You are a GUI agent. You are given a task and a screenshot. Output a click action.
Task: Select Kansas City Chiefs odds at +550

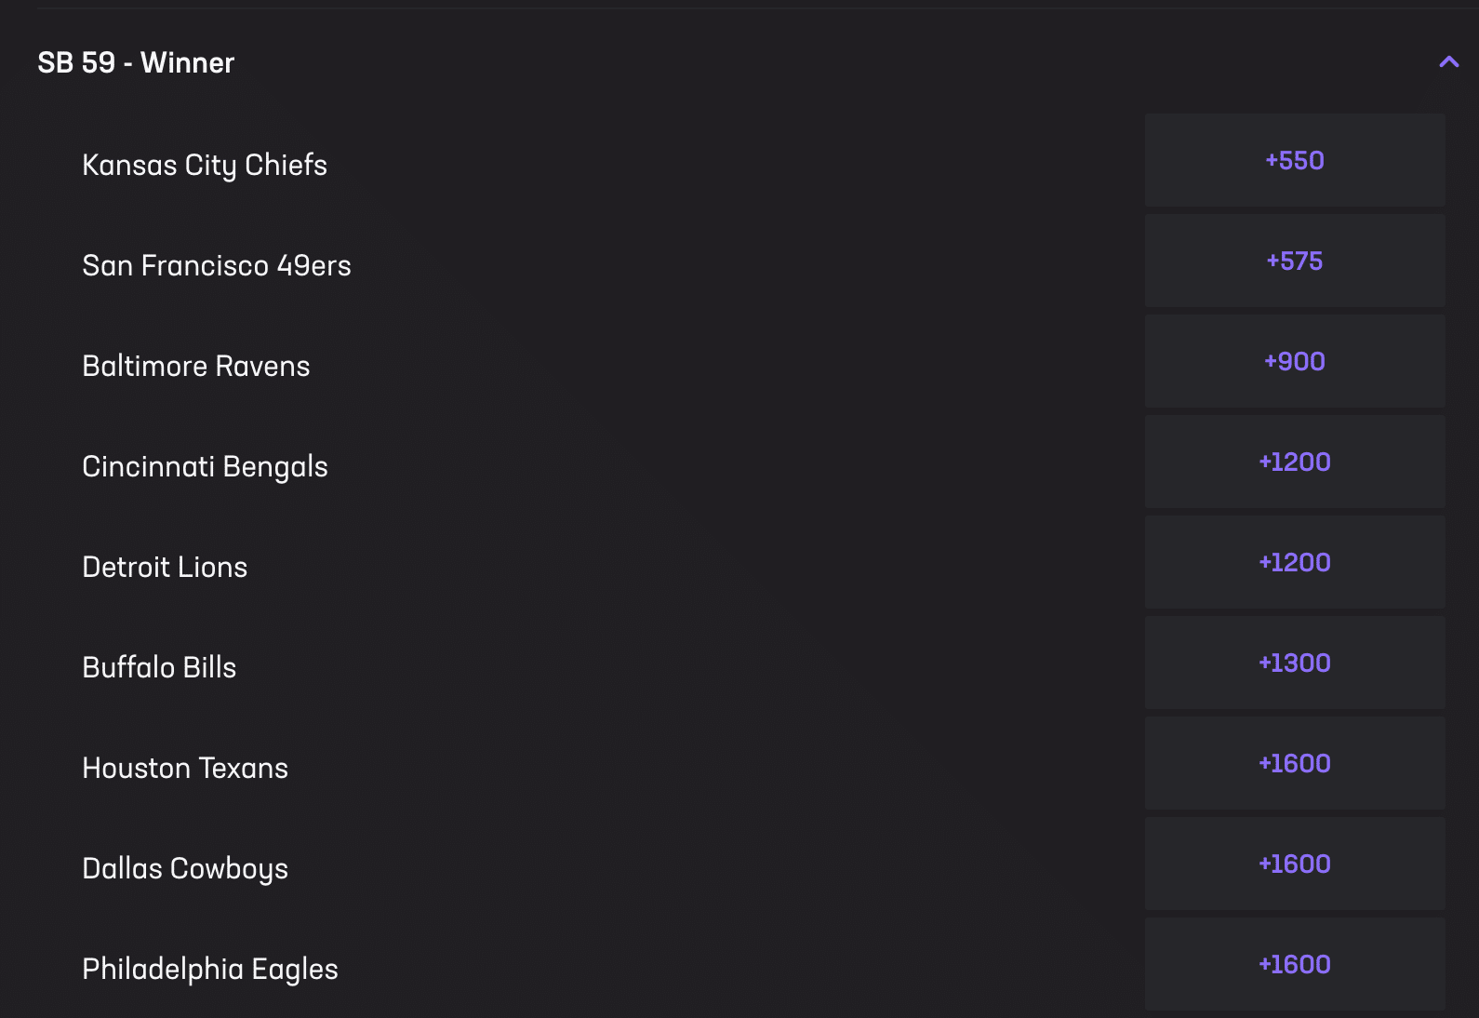[1294, 160]
